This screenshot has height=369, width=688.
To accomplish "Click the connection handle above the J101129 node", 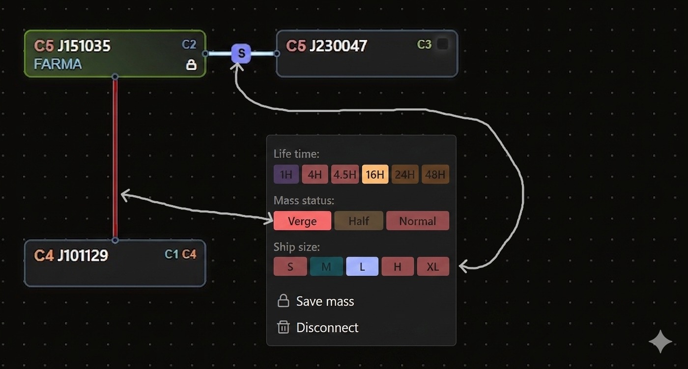I will (x=115, y=240).
